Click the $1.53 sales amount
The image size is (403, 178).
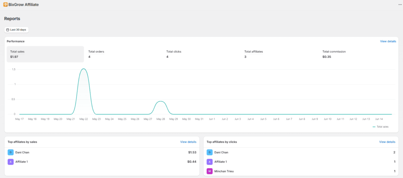pos(192,152)
